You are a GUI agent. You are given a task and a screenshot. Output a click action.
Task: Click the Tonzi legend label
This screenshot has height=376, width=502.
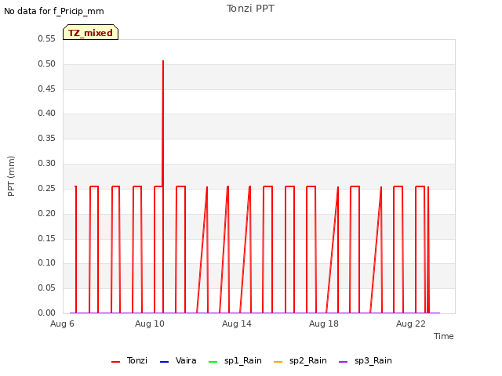click(137, 360)
